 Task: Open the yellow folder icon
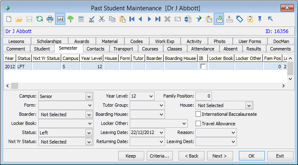pyautogui.click(x=19, y=19)
